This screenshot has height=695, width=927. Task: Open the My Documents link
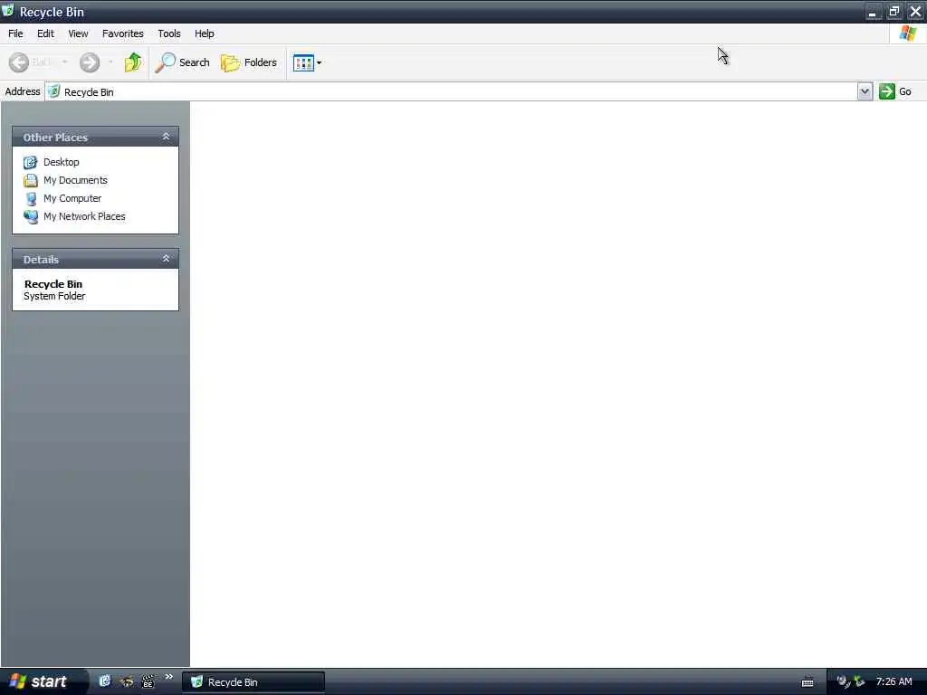75,180
